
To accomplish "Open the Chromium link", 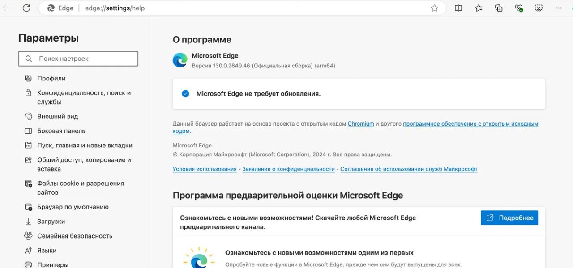I will [x=361, y=124].
